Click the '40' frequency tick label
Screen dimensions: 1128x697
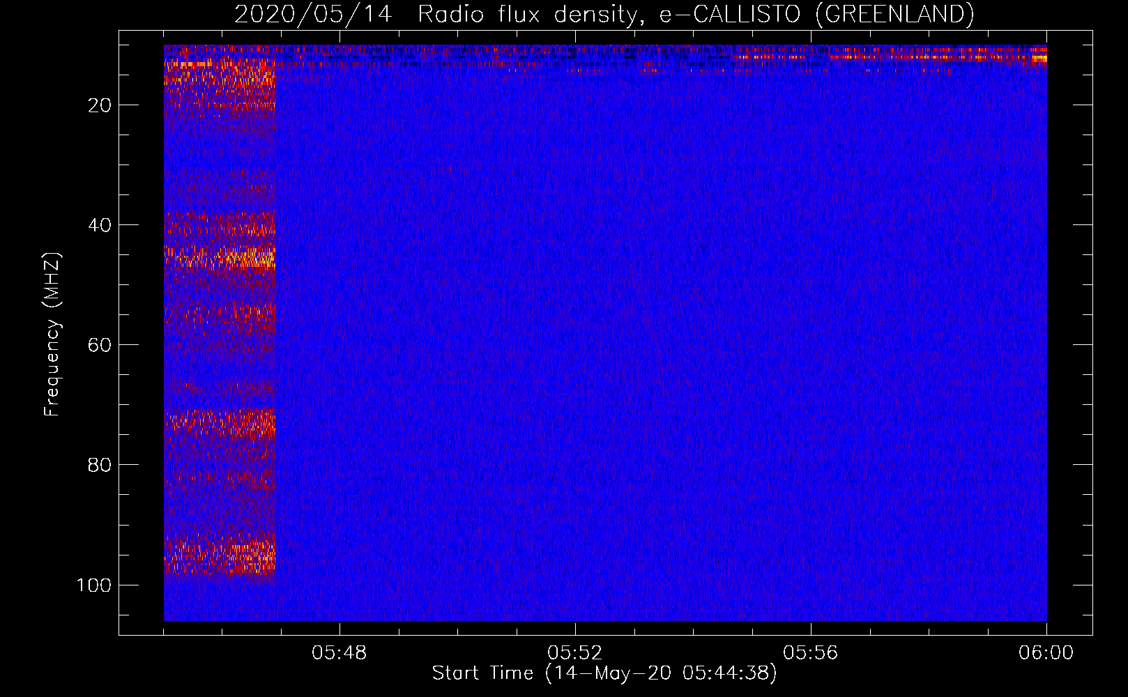coord(100,225)
